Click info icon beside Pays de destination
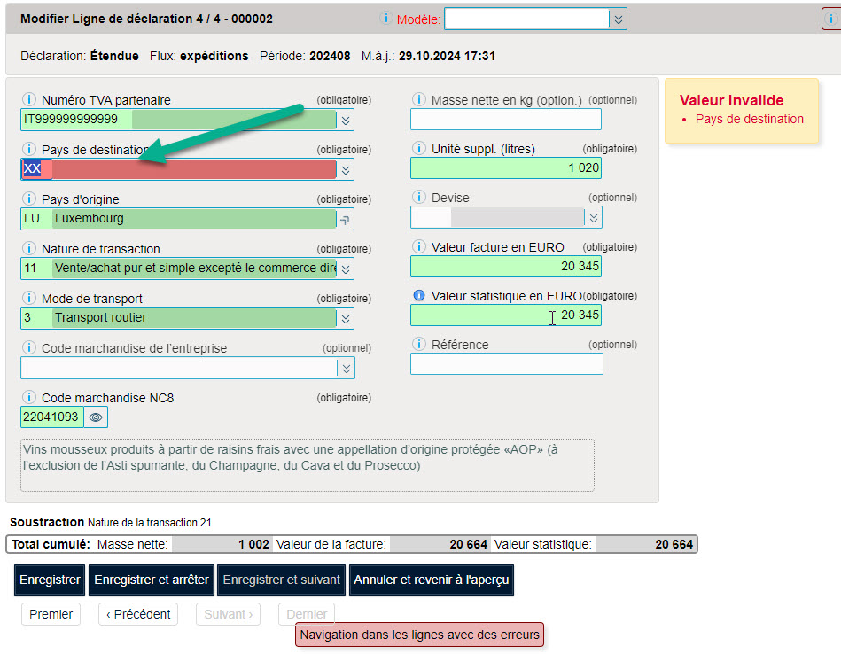Image resolution: width=841 pixels, height=654 pixels. (29, 149)
